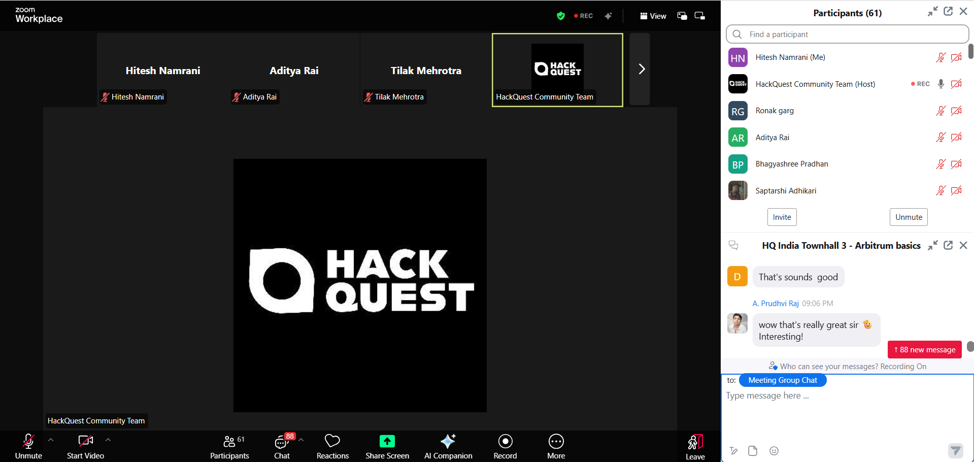Click muted mic icon for Ronak garg
The width and height of the screenshot is (974, 462).
(x=941, y=111)
